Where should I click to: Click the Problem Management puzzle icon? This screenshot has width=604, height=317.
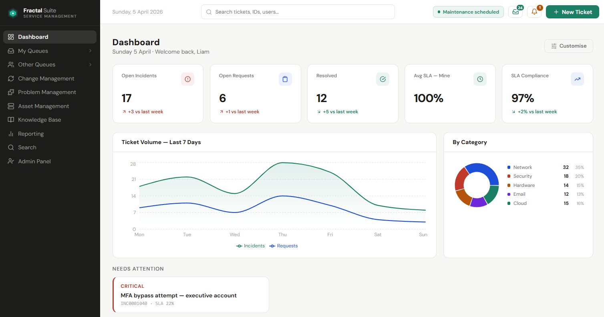pyautogui.click(x=11, y=92)
